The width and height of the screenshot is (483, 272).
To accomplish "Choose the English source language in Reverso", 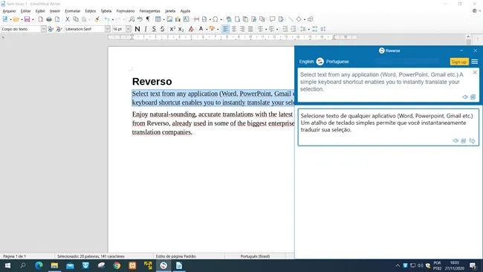I will 306,62.
